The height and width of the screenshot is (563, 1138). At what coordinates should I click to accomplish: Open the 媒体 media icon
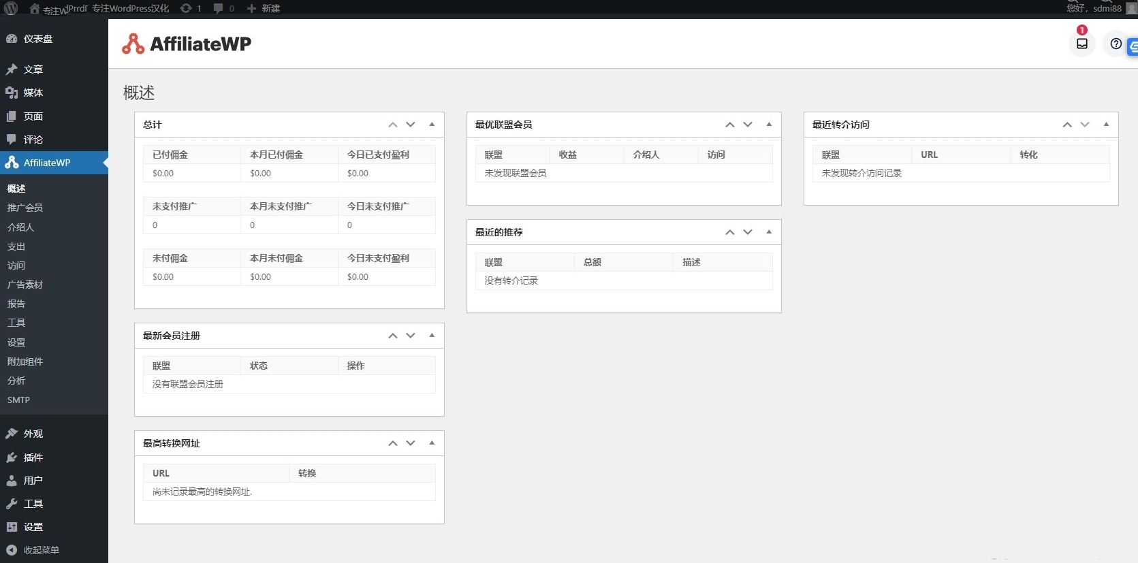(12, 93)
